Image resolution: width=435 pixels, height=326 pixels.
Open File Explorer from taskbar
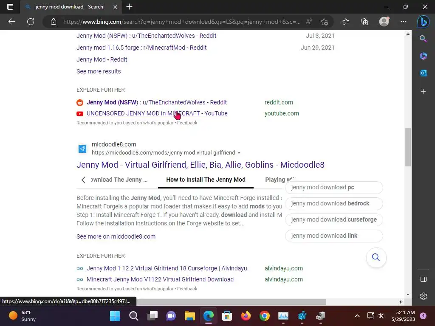190,316
